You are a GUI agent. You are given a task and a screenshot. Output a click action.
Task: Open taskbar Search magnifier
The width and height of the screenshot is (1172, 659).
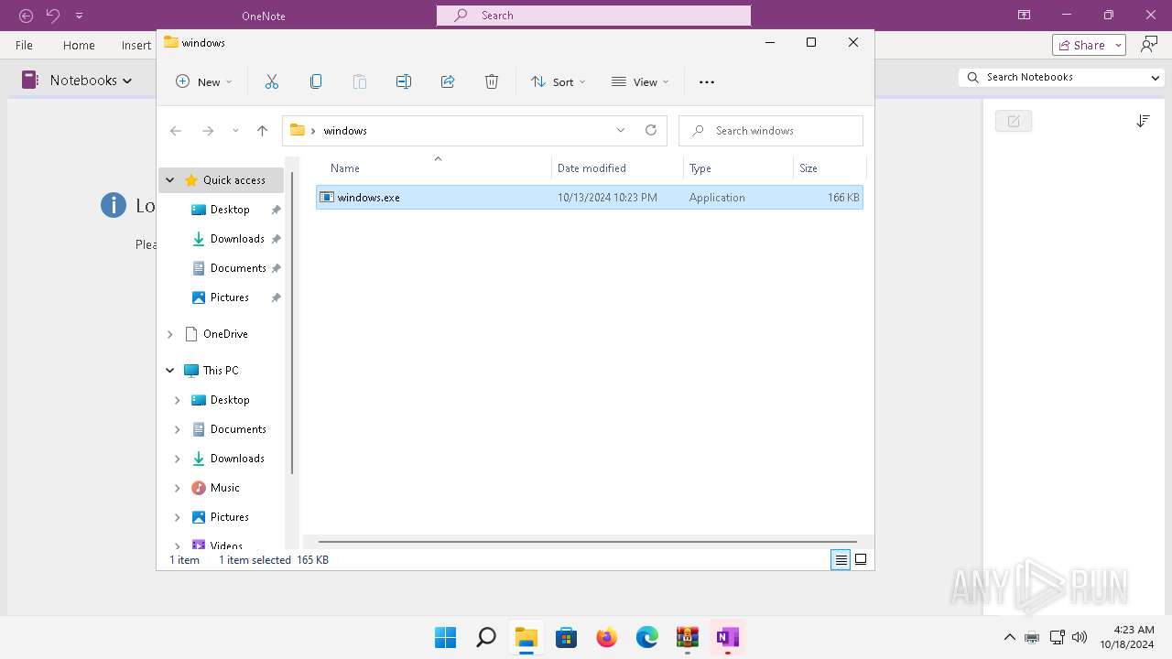click(486, 637)
